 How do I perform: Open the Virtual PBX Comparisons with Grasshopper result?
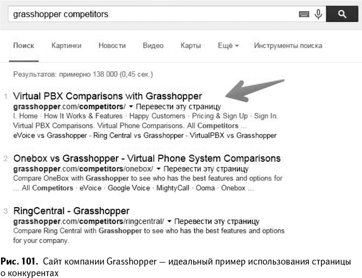coord(108,96)
